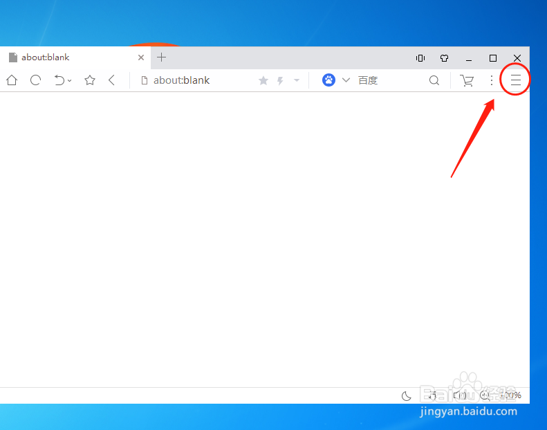Open a new tab with plus button
This screenshot has height=430, width=547.
[161, 57]
